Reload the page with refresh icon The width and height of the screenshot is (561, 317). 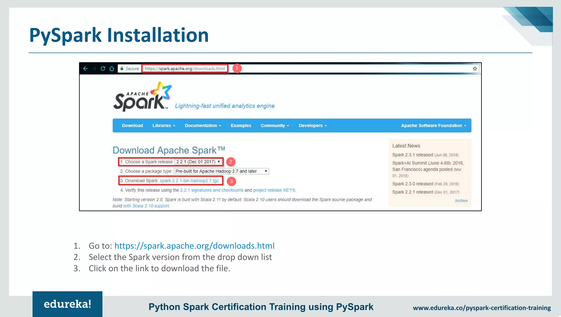click(103, 68)
